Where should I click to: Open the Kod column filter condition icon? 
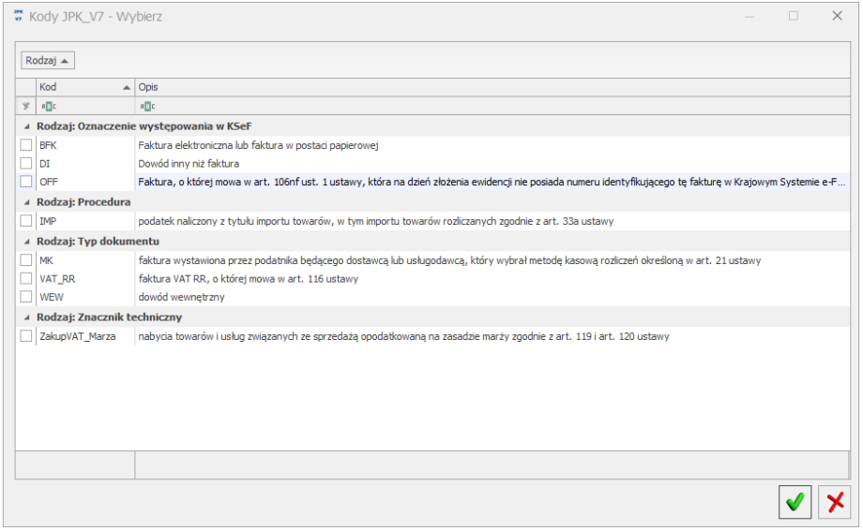(47, 106)
